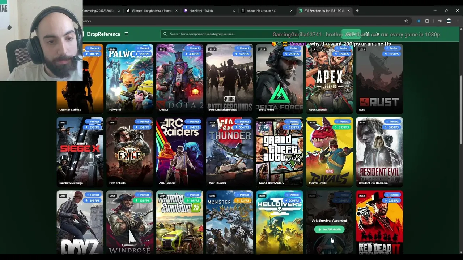Click the 188 FPS badge on Resident Evil Requiem

[392, 127]
